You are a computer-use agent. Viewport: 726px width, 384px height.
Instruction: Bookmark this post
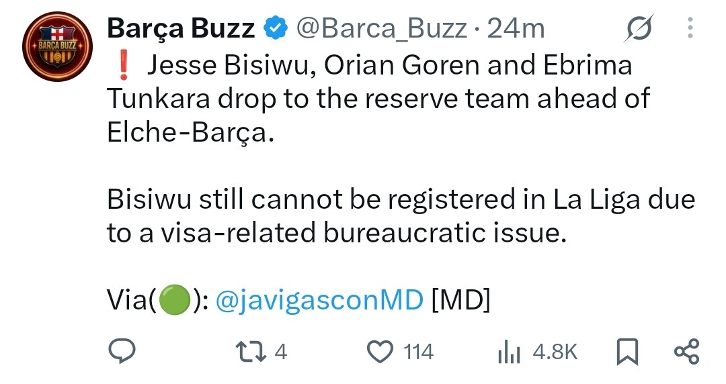click(627, 352)
